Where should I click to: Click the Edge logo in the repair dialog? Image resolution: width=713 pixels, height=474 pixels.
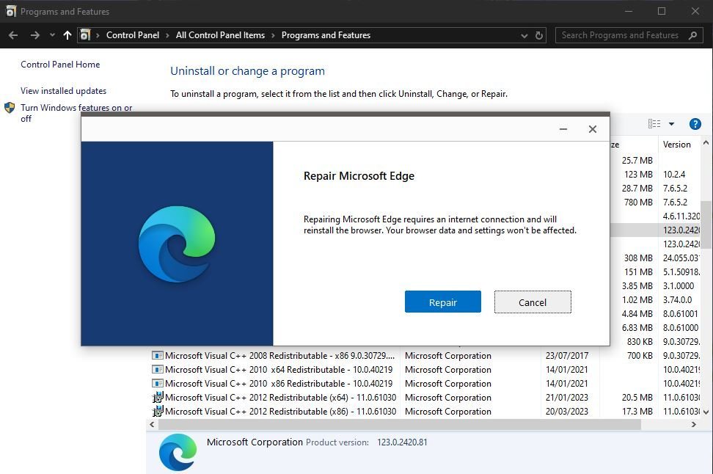pos(177,244)
